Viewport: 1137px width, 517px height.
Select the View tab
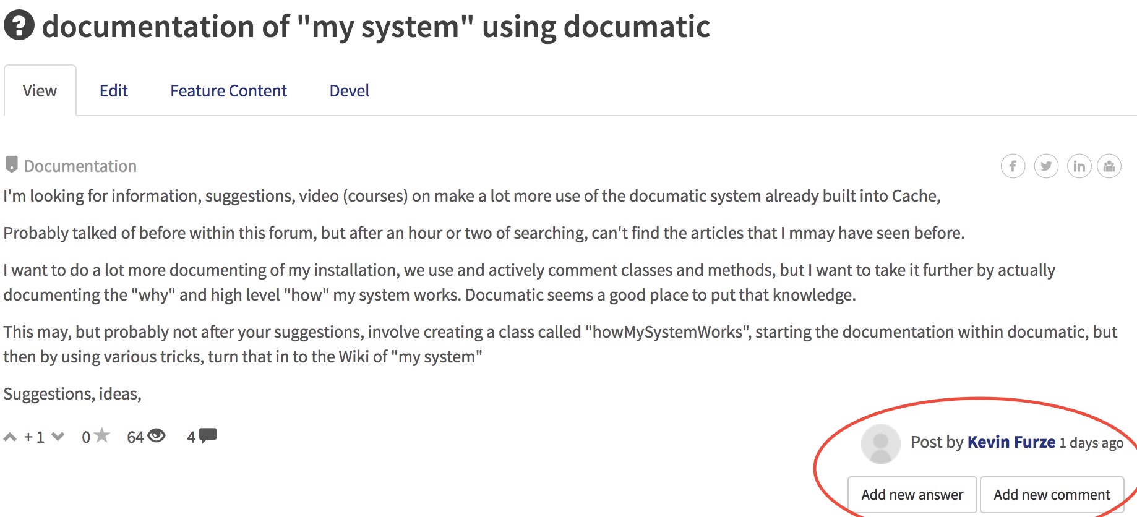tap(40, 91)
